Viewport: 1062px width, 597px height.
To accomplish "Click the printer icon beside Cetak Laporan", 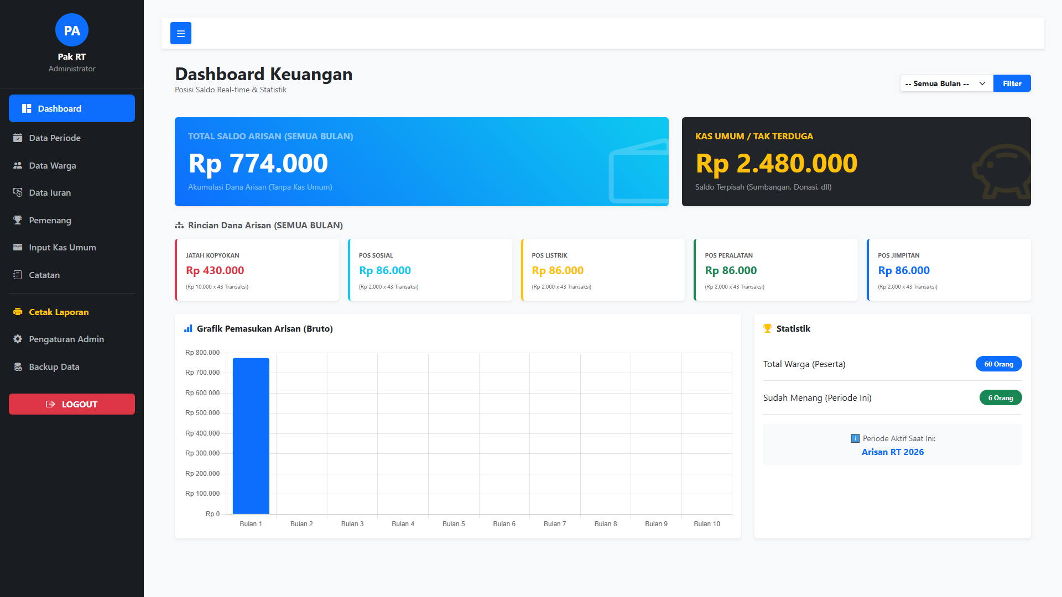I will point(18,312).
